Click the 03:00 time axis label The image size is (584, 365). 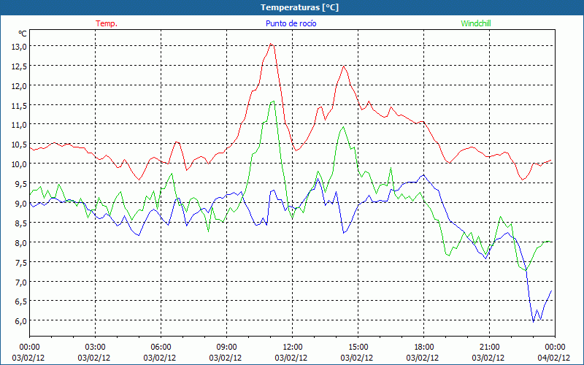pos(96,347)
